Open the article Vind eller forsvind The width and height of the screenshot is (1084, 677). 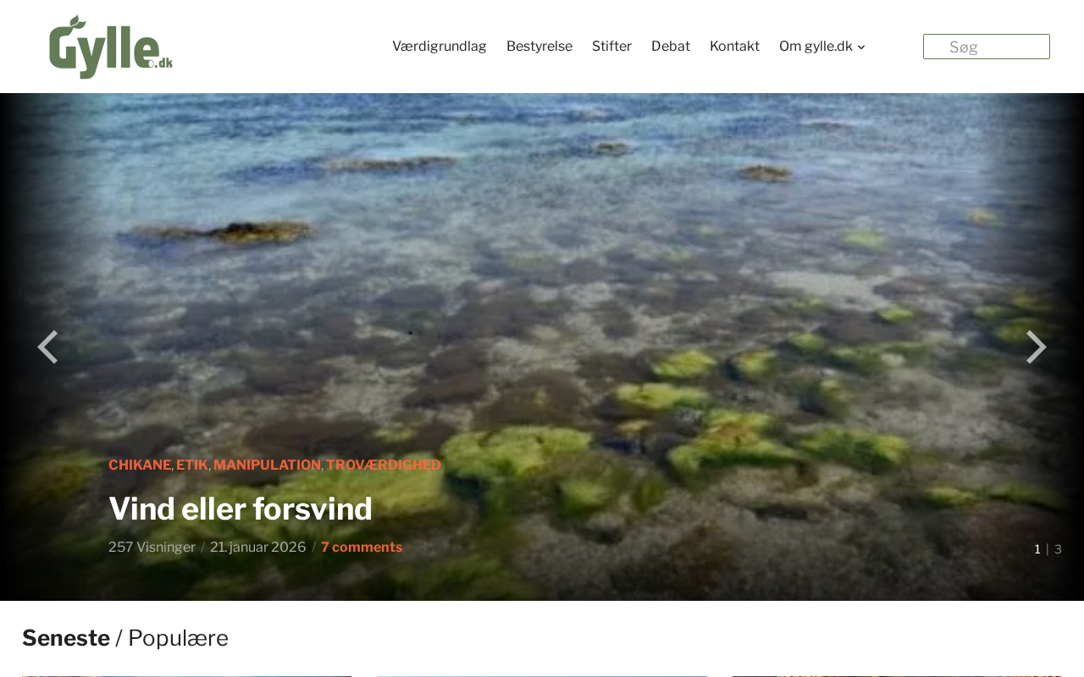click(x=241, y=509)
